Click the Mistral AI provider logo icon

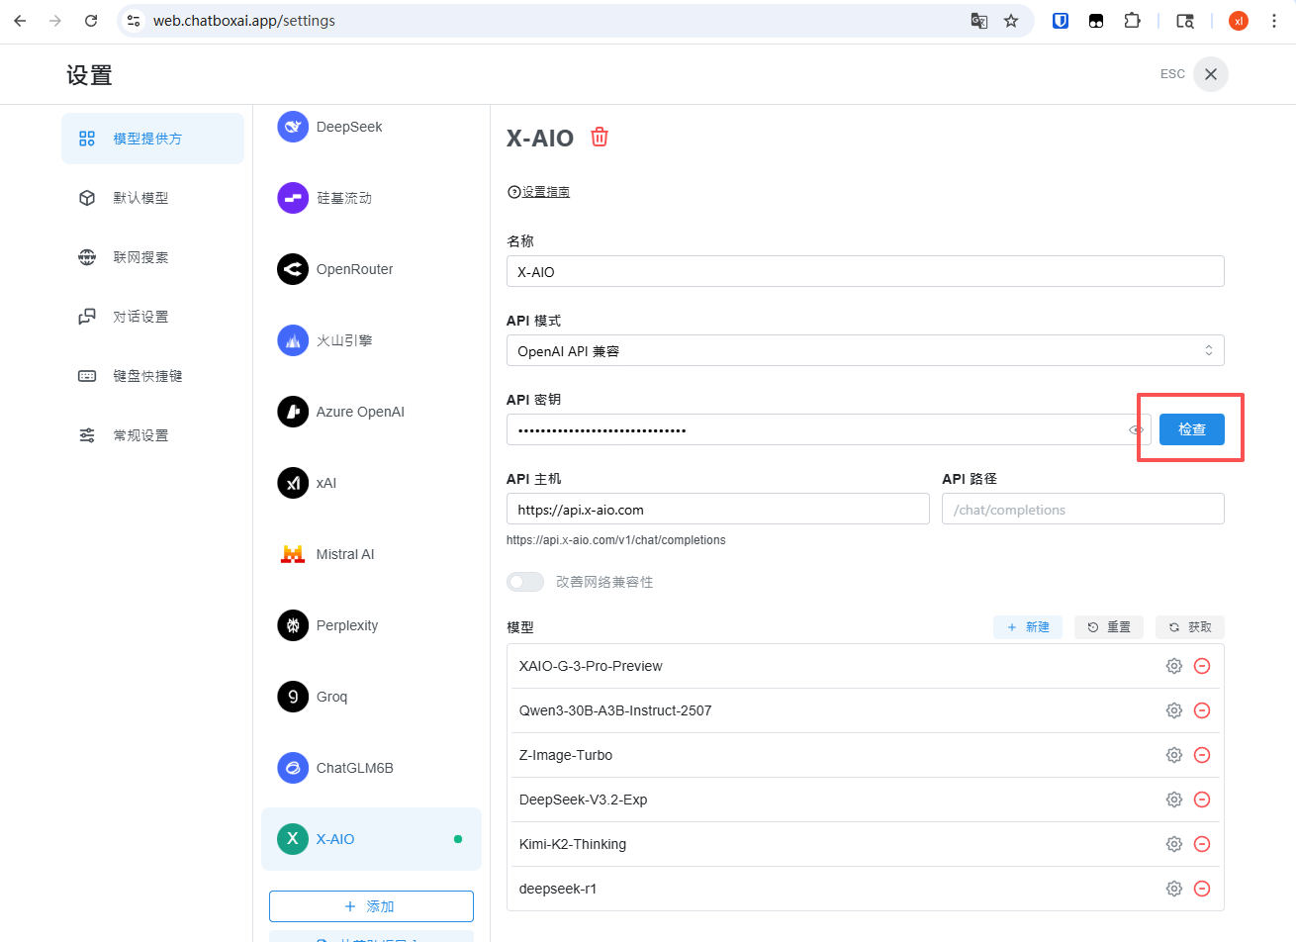coord(293,554)
